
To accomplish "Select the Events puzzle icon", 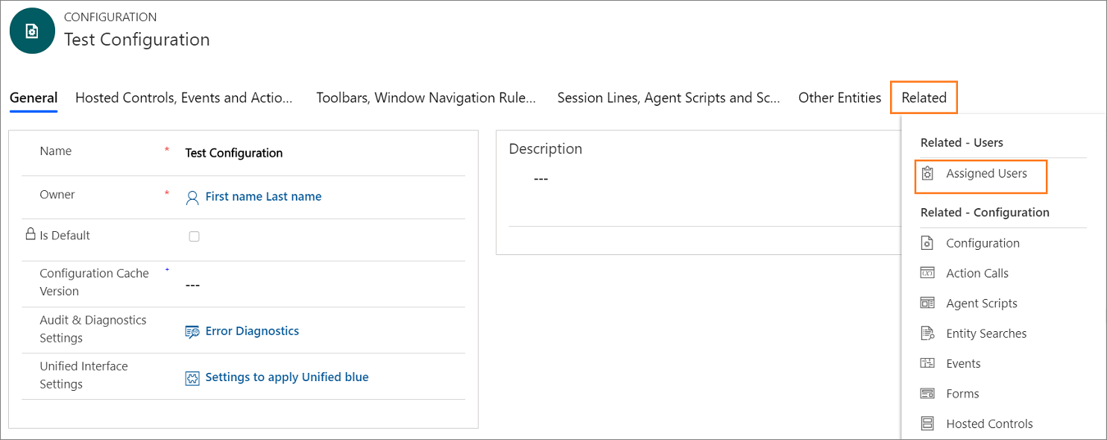I will [927, 363].
